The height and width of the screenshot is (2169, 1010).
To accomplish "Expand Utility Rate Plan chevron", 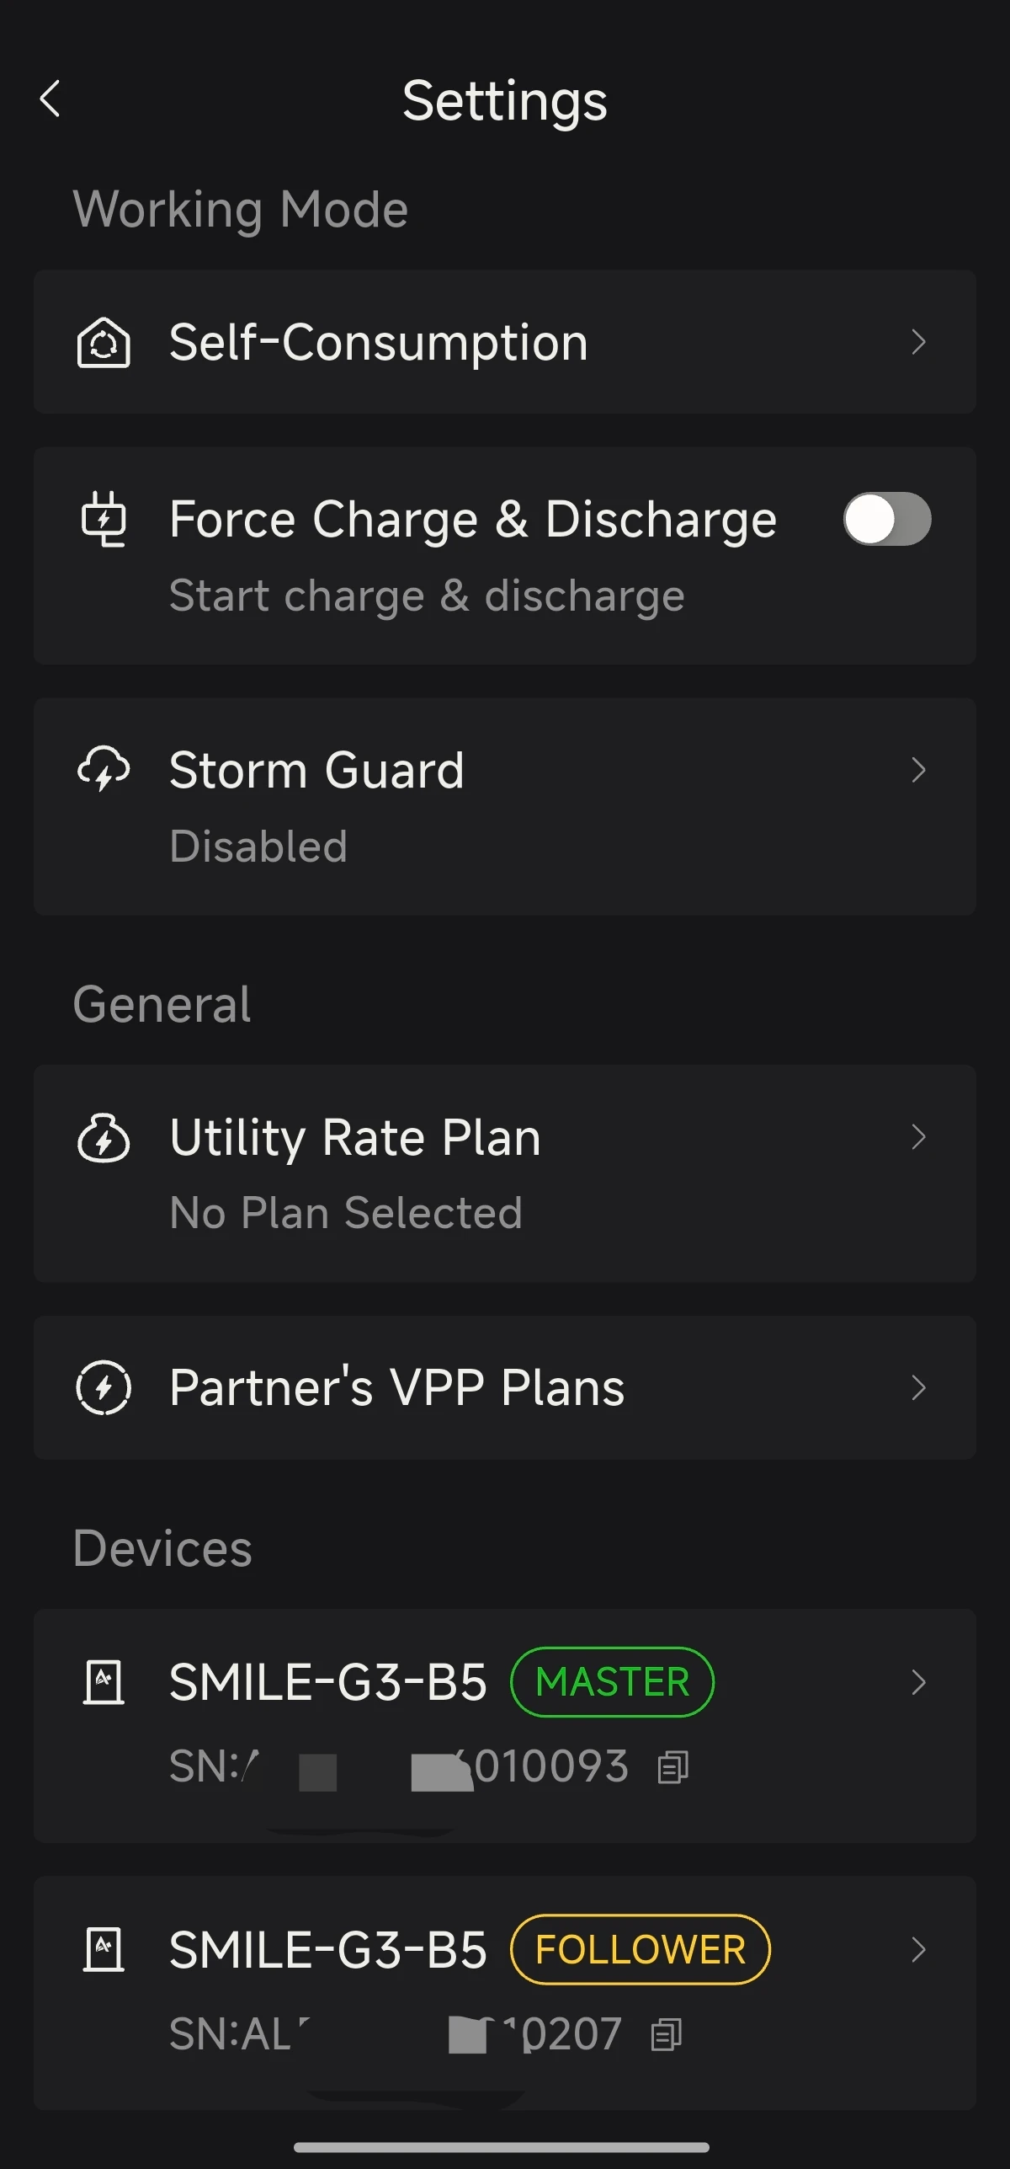I will (918, 1137).
